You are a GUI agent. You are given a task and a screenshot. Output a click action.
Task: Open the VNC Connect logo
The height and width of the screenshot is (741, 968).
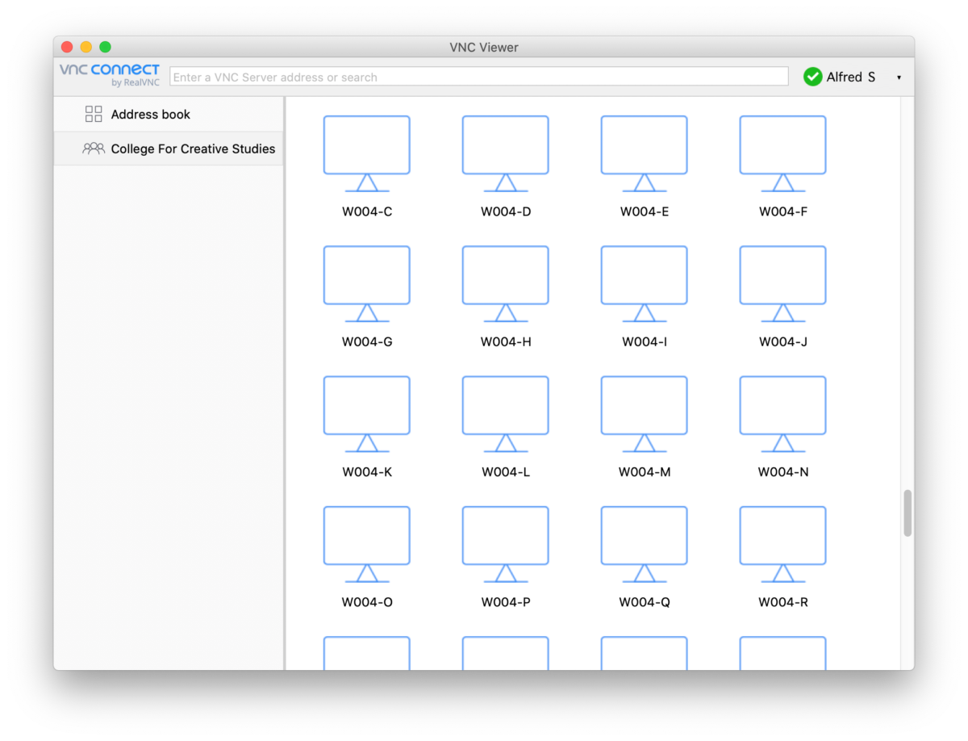pyautogui.click(x=109, y=74)
